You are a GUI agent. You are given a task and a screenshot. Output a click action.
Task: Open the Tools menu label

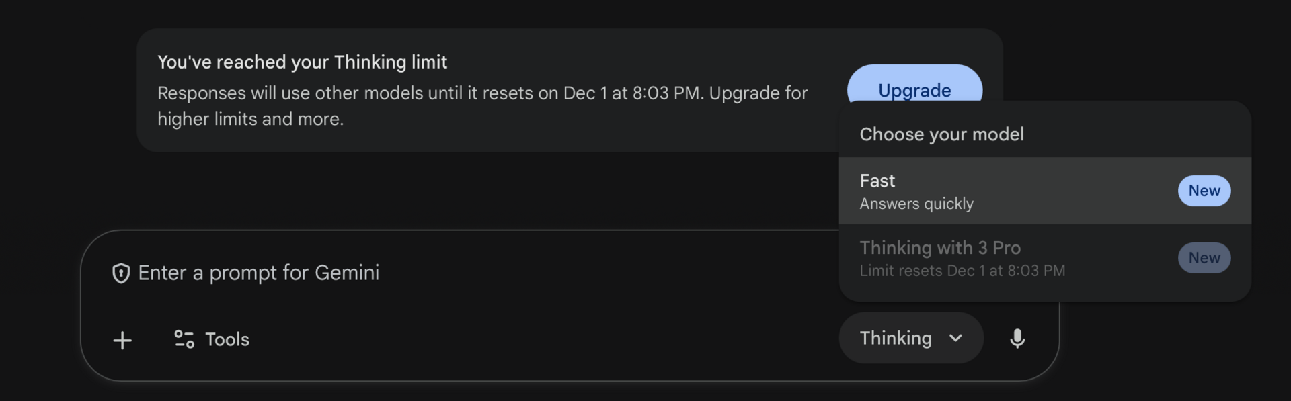point(227,339)
